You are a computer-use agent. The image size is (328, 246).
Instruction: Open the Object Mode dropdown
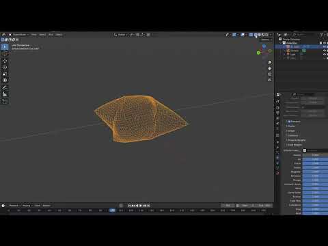(19, 35)
